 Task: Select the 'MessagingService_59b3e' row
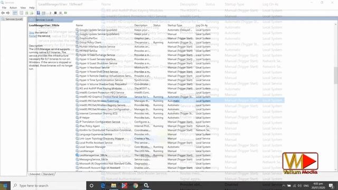143,159
